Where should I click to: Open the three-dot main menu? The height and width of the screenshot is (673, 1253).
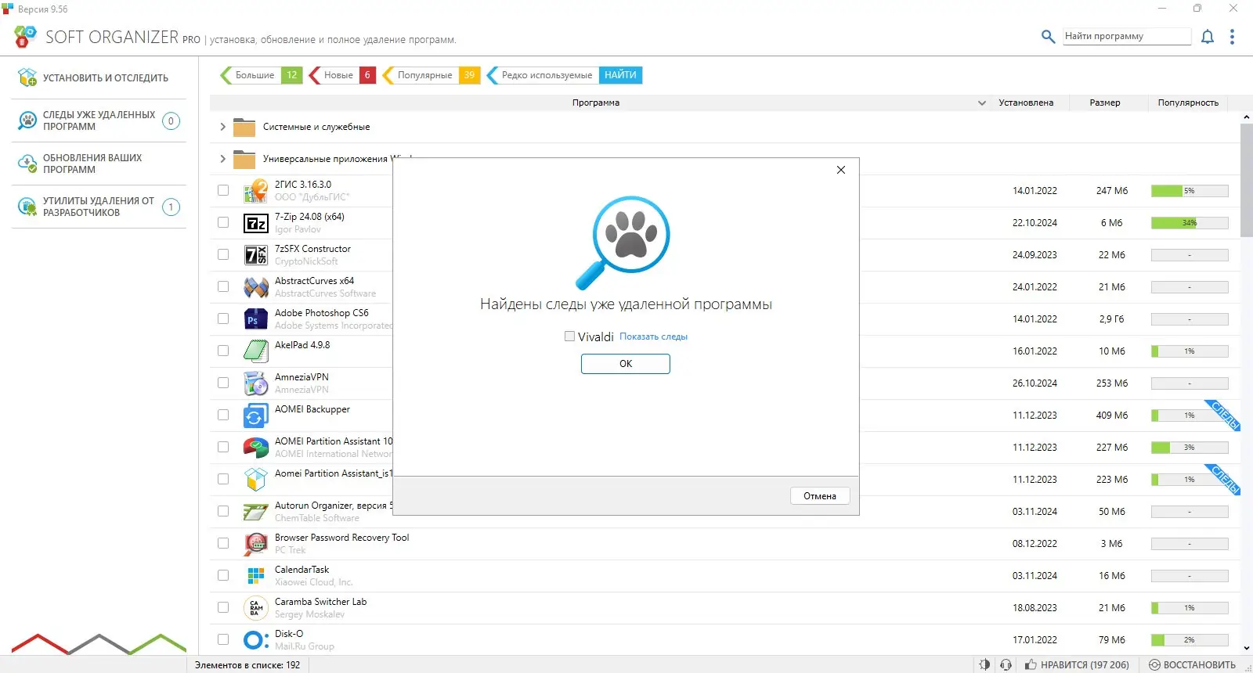coord(1232,37)
